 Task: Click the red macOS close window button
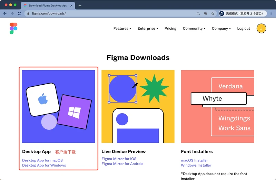(6, 5)
